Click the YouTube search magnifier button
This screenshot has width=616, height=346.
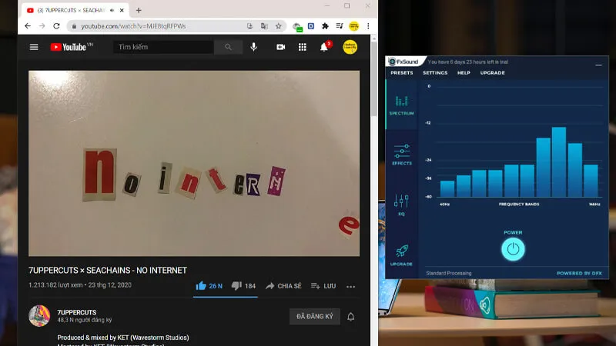tap(228, 47)
